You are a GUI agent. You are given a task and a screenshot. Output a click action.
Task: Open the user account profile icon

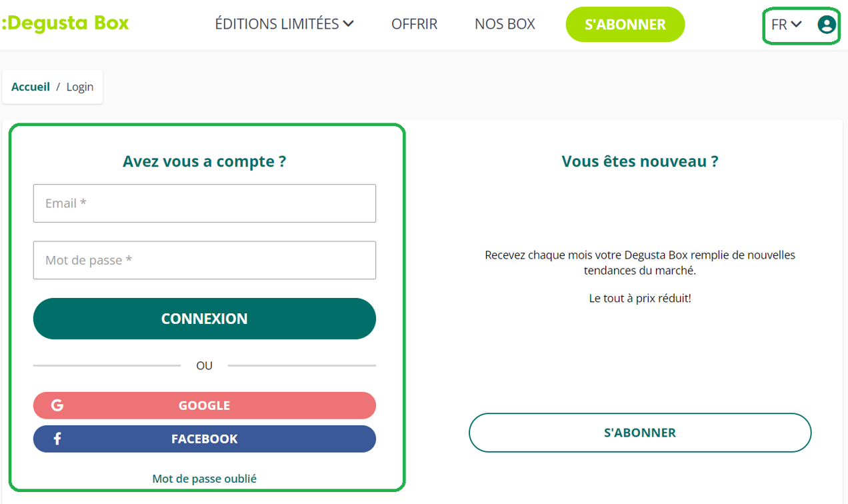pos(827,25)
